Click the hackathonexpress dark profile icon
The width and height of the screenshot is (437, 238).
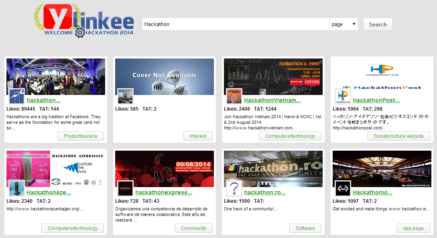(125, 188)
